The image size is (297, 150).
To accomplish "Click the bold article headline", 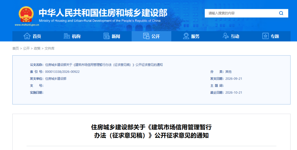I will coord(151,131).
